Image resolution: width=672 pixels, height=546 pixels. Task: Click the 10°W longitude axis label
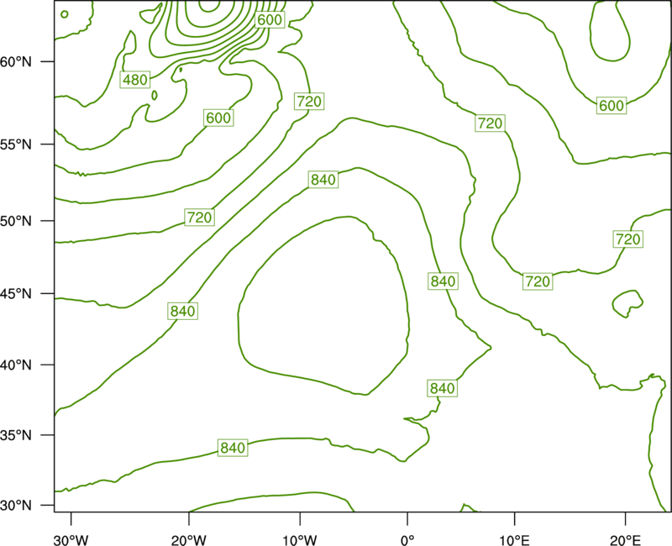tap(300, 540)
